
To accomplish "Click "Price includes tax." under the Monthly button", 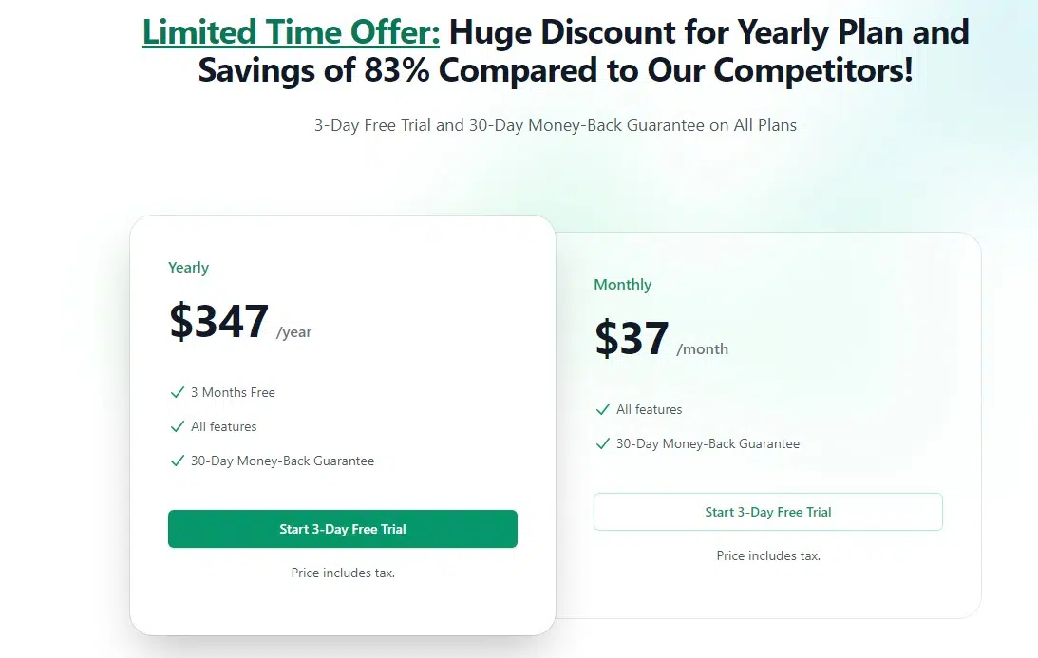I will [767, 555].
